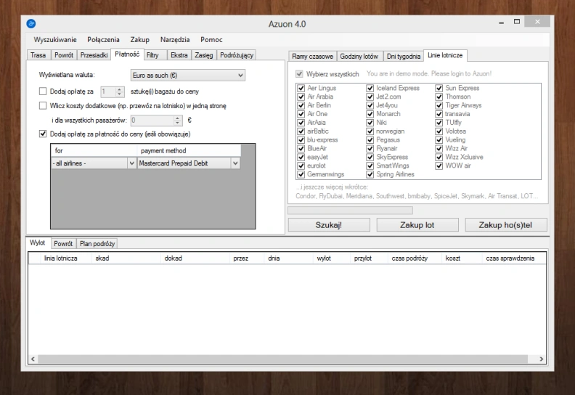Click the 'You are in demo mode' message
575x395 pixels.
tap(429, 74)
